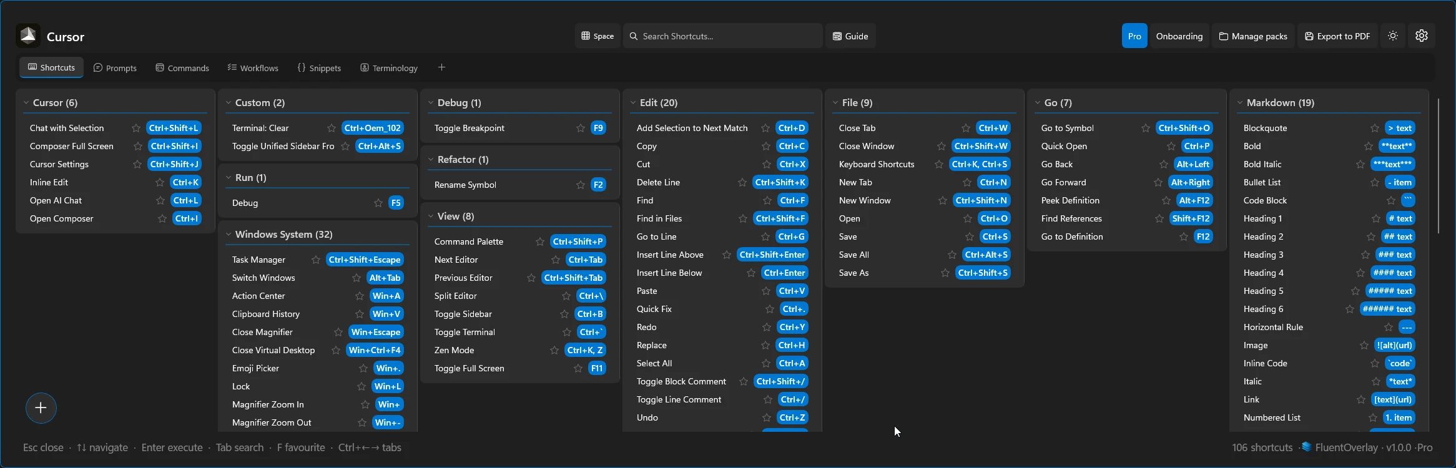1456x468 pixels.
Task: Open the Prompts tab
Action: (x=115, y=68)
